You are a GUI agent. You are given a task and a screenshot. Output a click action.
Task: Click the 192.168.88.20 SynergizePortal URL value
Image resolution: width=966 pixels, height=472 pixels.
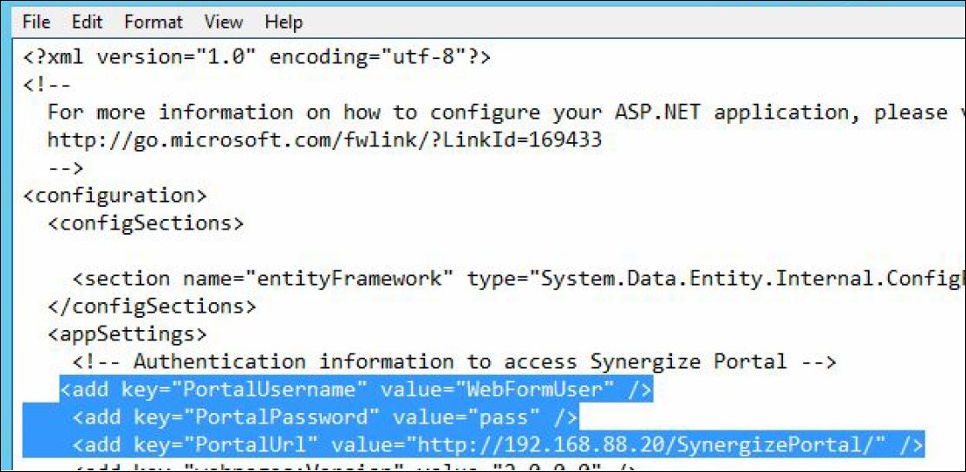click(645, 444)
